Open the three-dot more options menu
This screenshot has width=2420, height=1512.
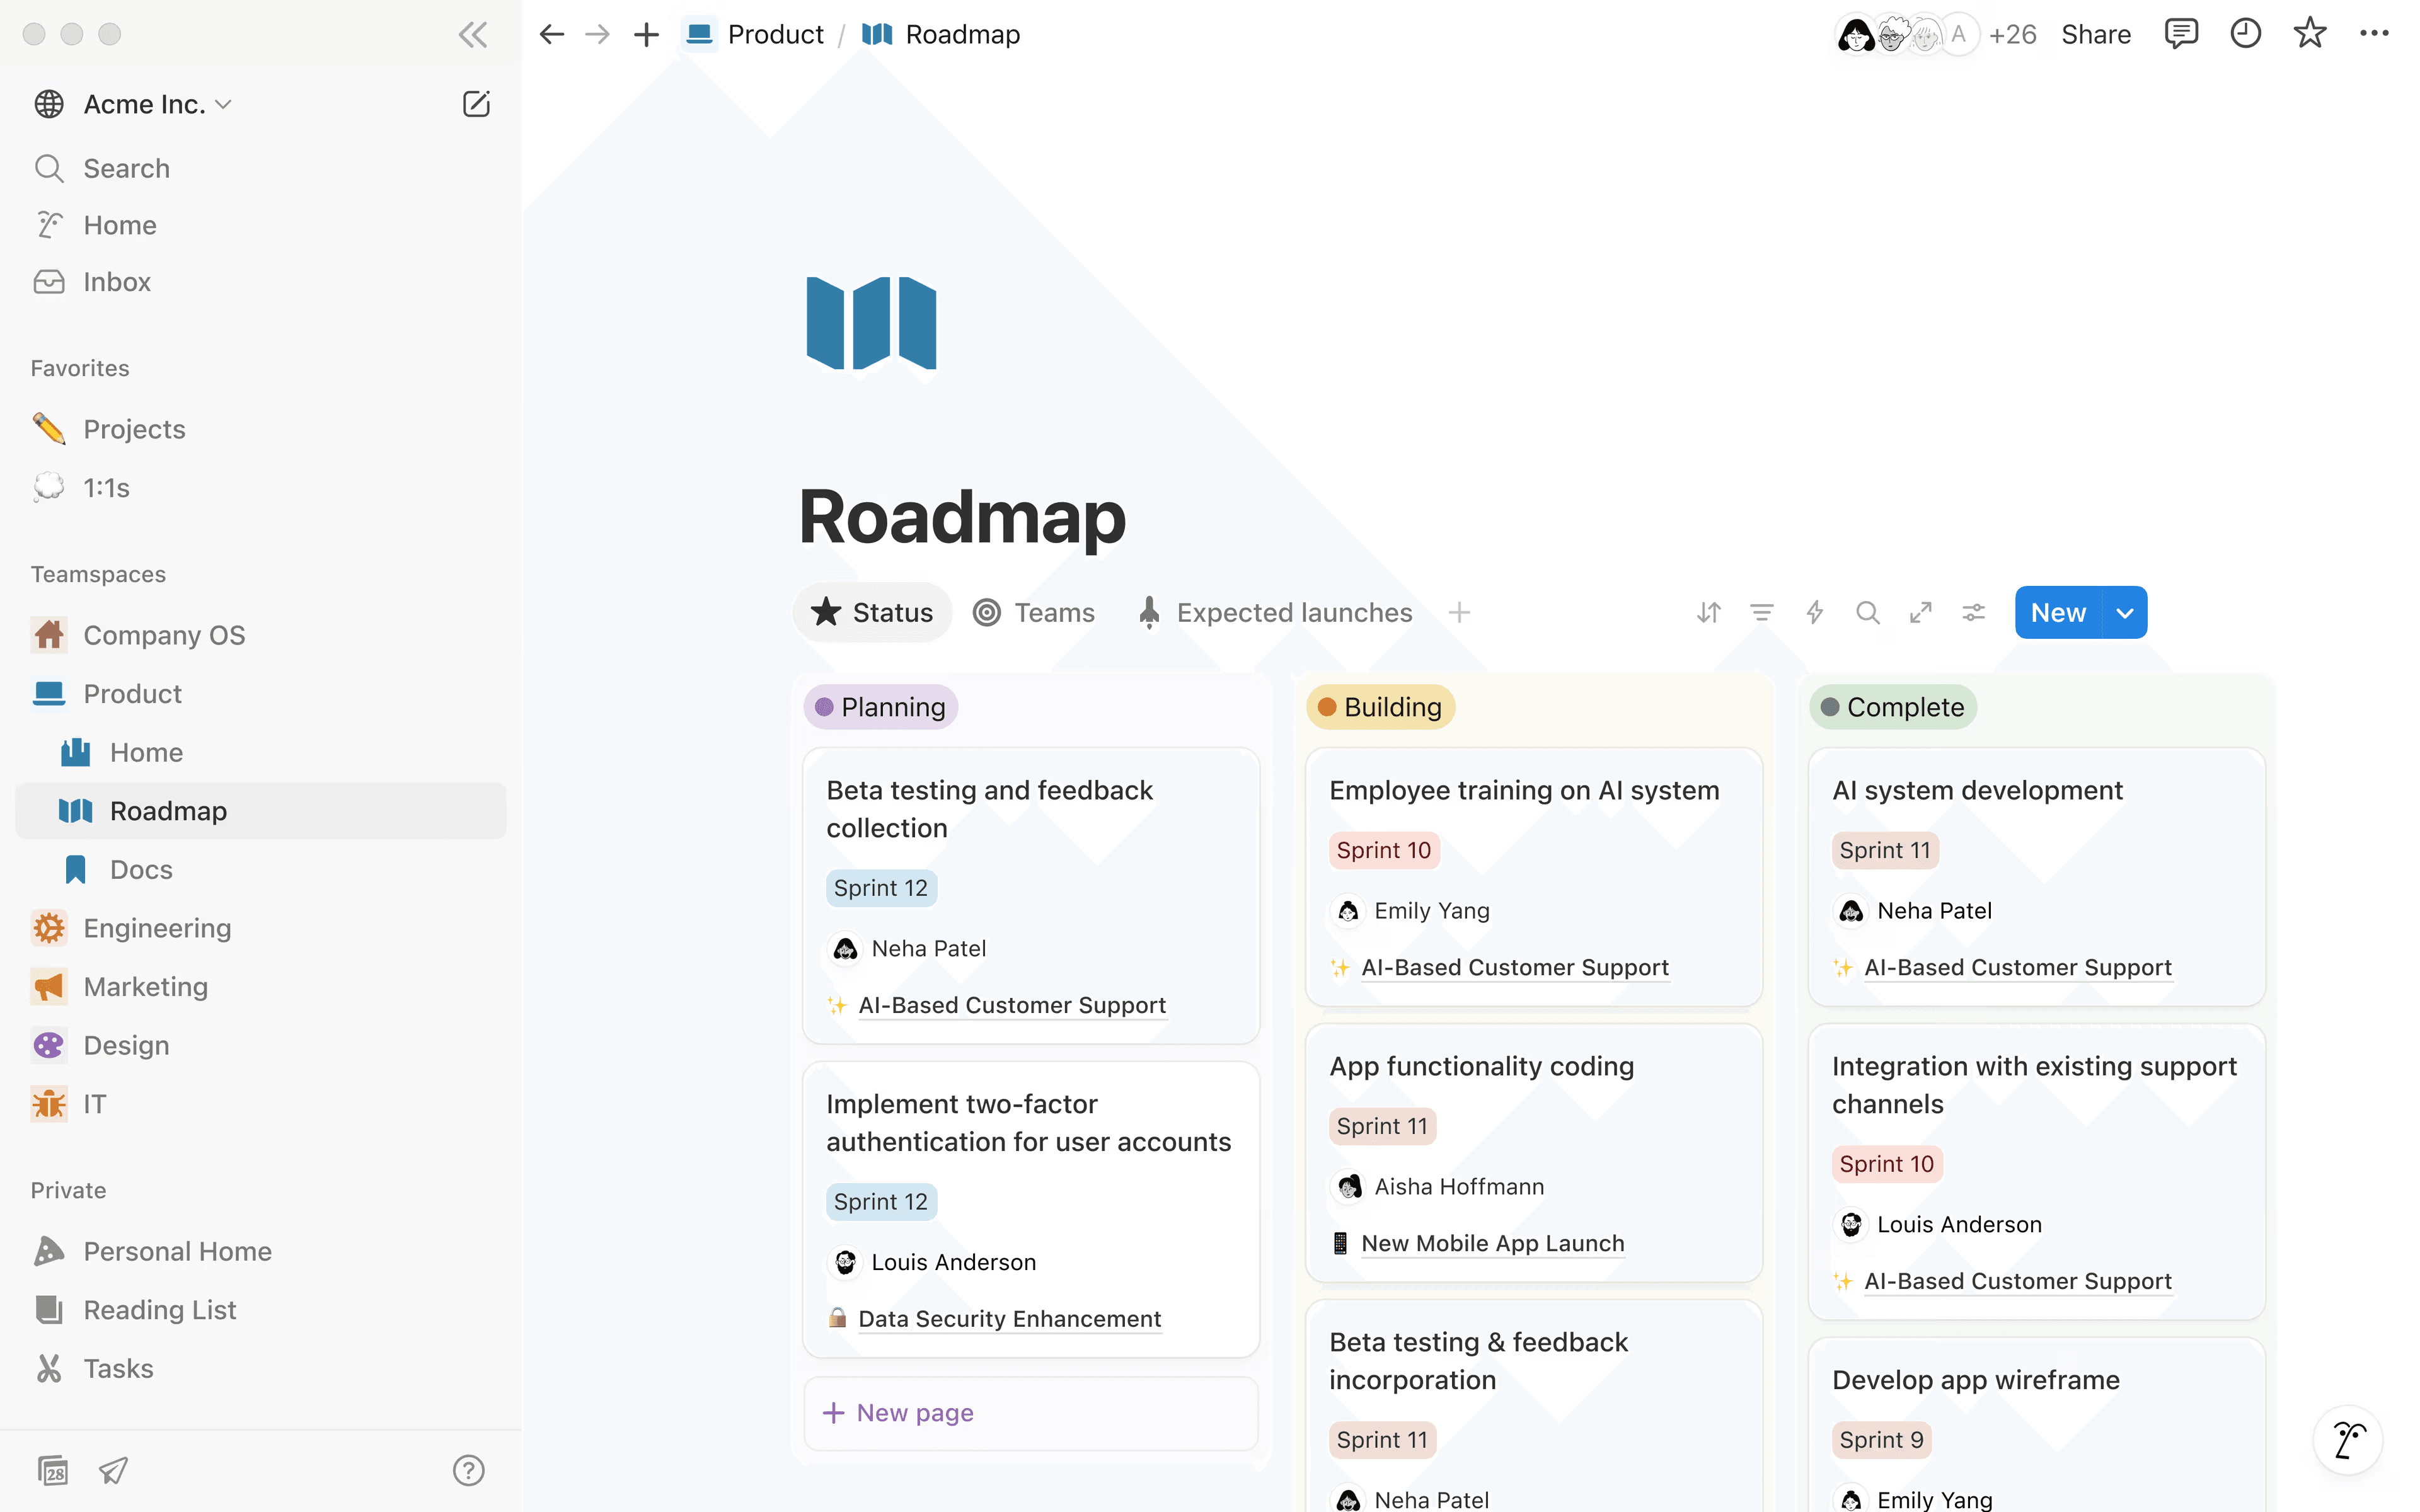pos(2374,34)
